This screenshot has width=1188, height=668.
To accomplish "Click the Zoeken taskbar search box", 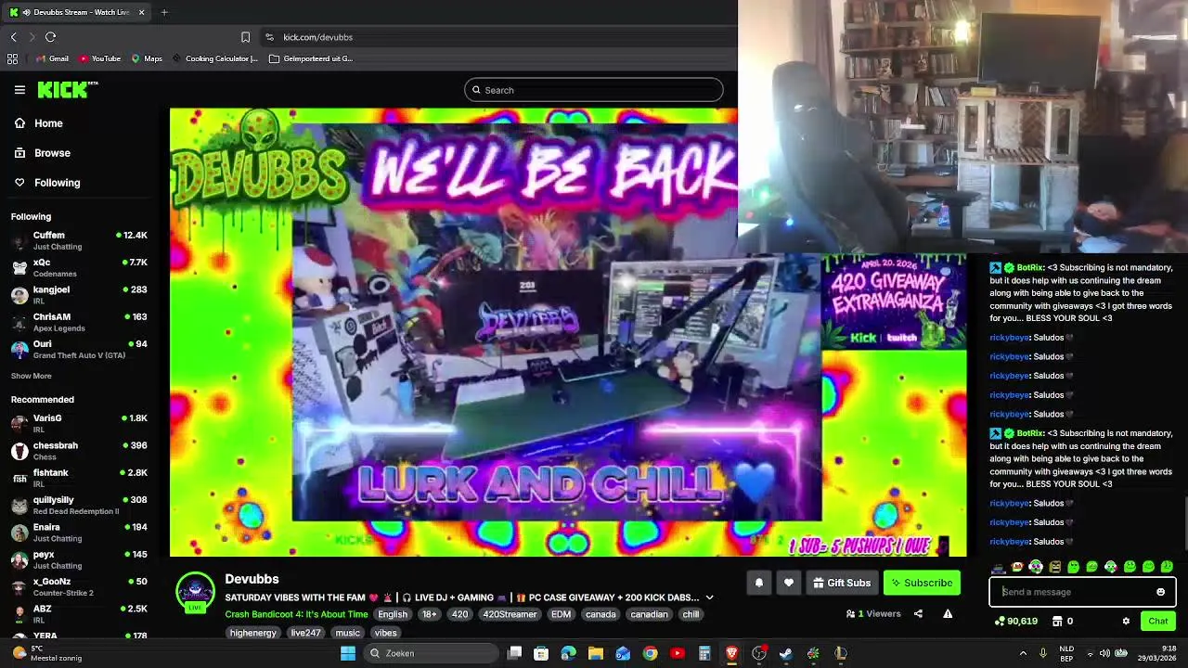I will tap(430, 653).
